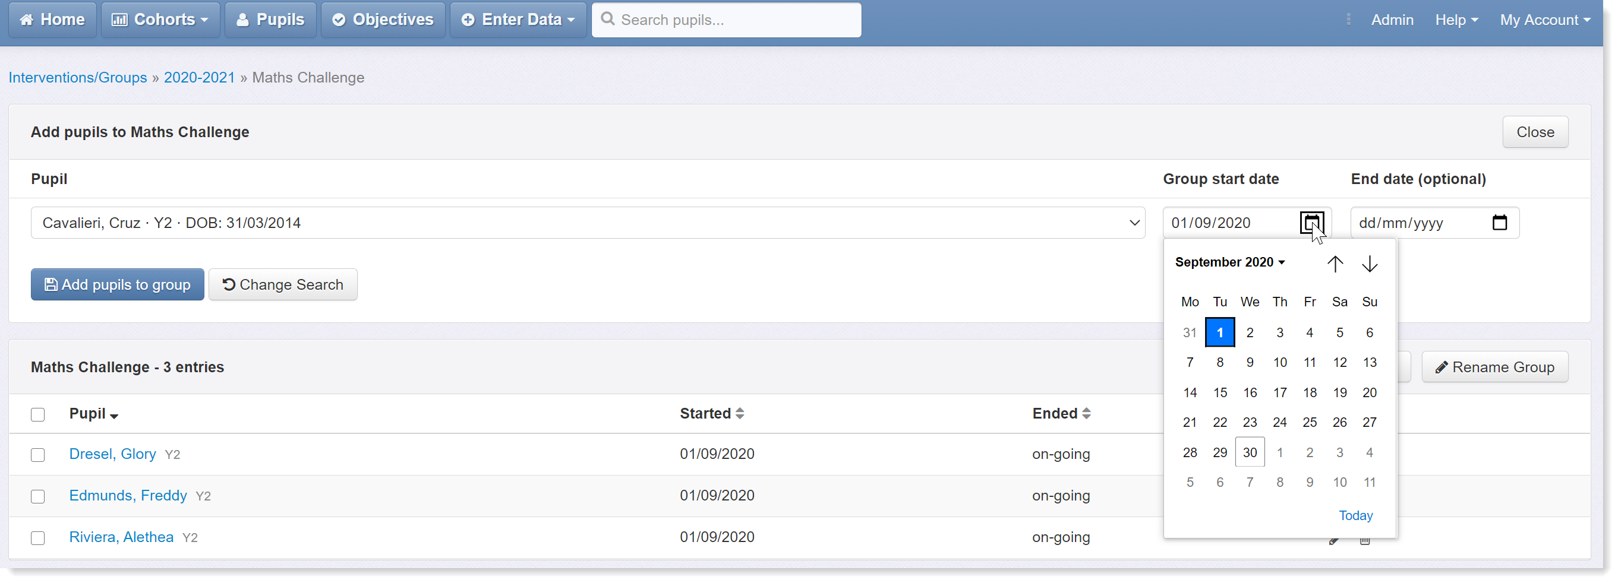Select October 11 in the calendar
The height and width of the screenshot is (583, 1618).
coord(1369,482)
